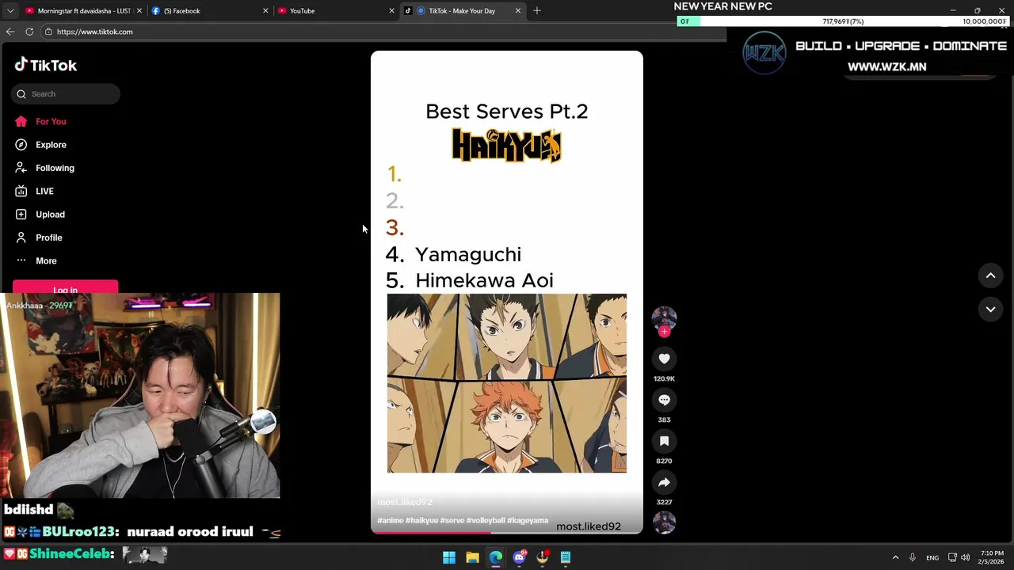Go to next video with down chevron
The height and width of the screenshot is (570, 1014).
(990, 310)
